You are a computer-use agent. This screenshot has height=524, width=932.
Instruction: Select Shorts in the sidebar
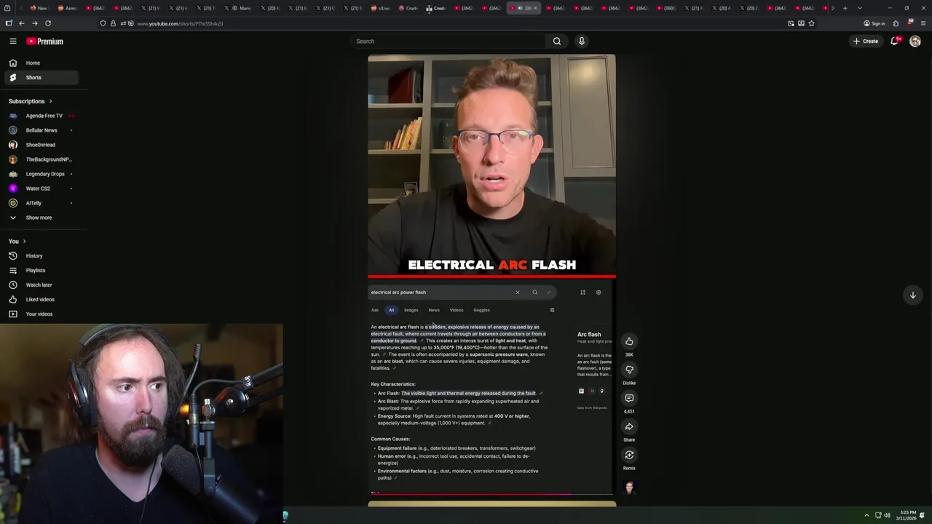pos(42,78)
